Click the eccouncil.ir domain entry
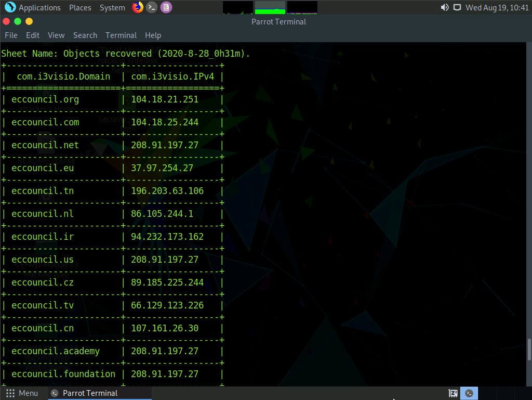 coord(43,237)
